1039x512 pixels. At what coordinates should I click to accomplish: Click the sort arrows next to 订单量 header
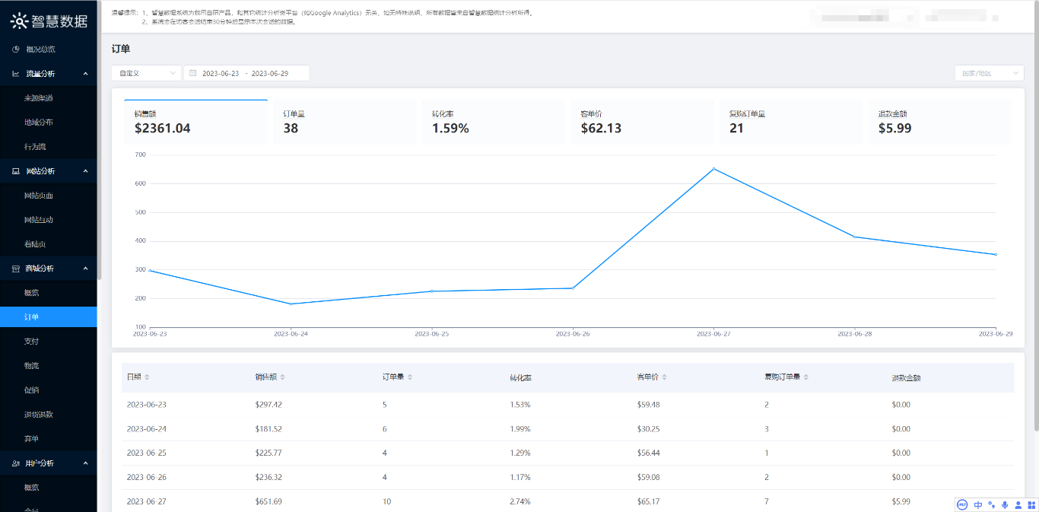[411, 377]
